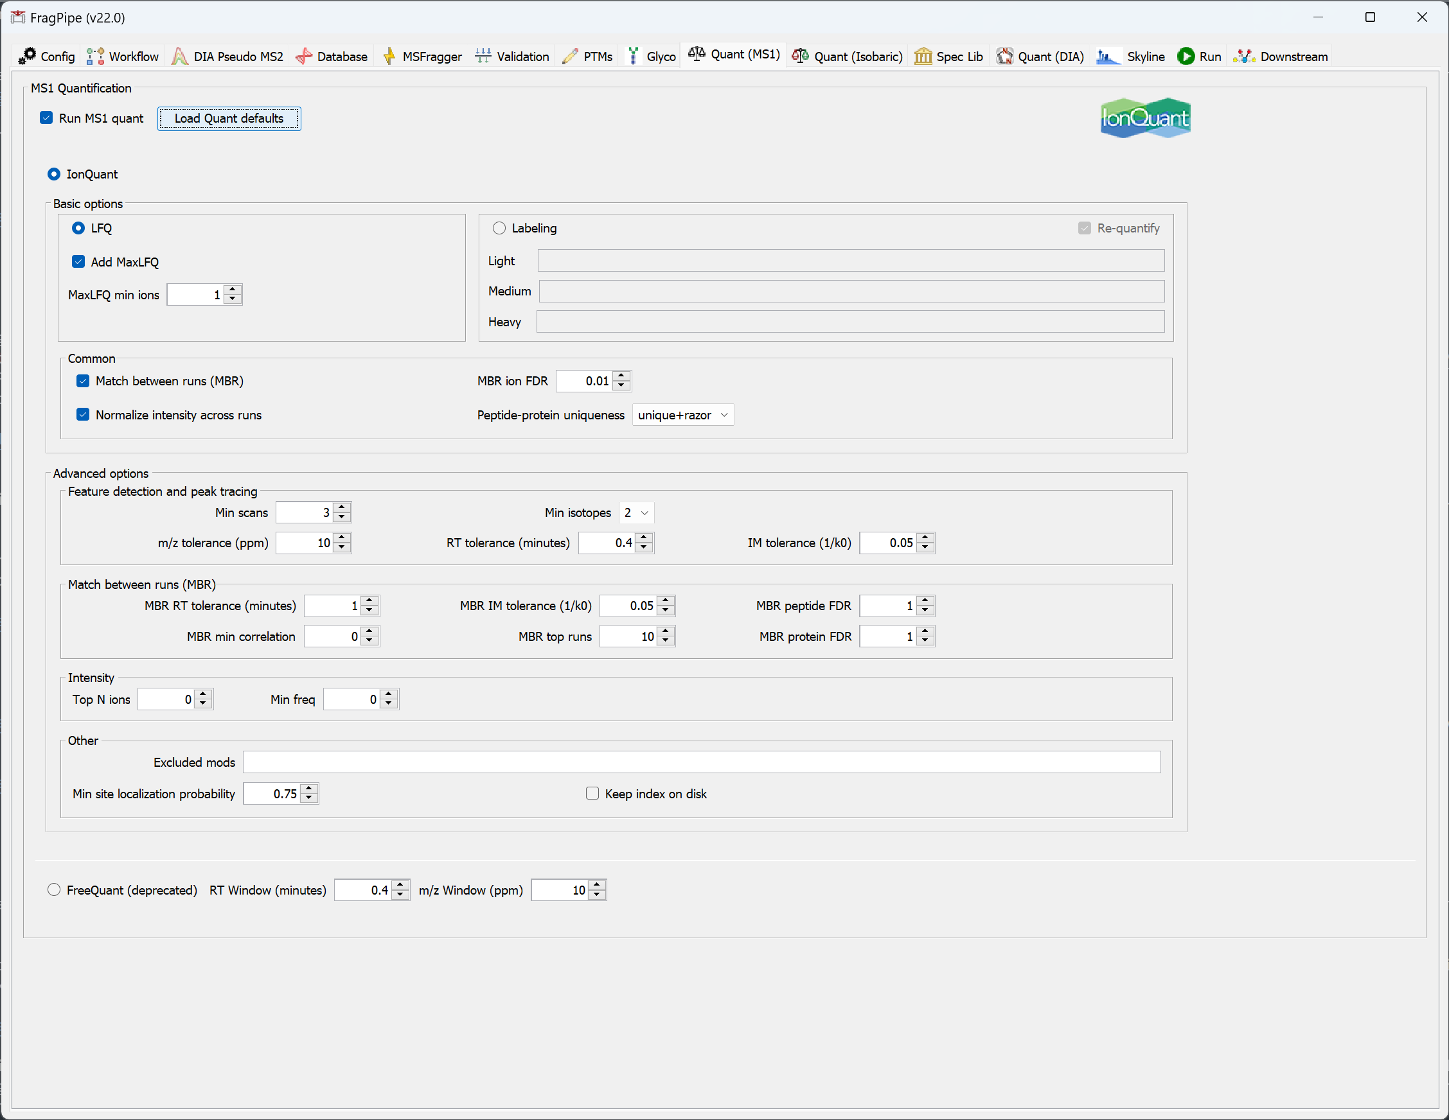The height and width of the screenshot is (1120, 1449).
Task: Open the Config tab gear icon
Action: point(27,57)
